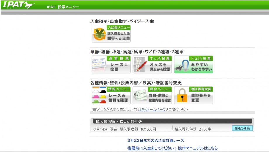Open オッズ投票 odds voting tile

pos(152,64)
